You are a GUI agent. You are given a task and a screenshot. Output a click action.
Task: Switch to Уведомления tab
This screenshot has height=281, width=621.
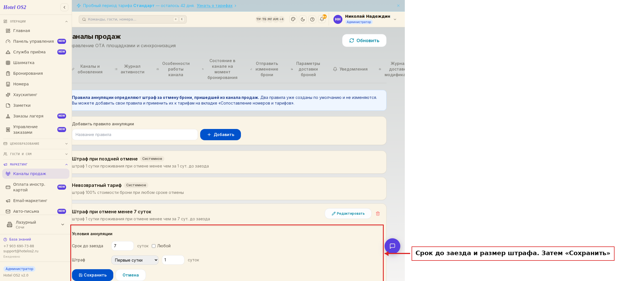pos(350,69)
